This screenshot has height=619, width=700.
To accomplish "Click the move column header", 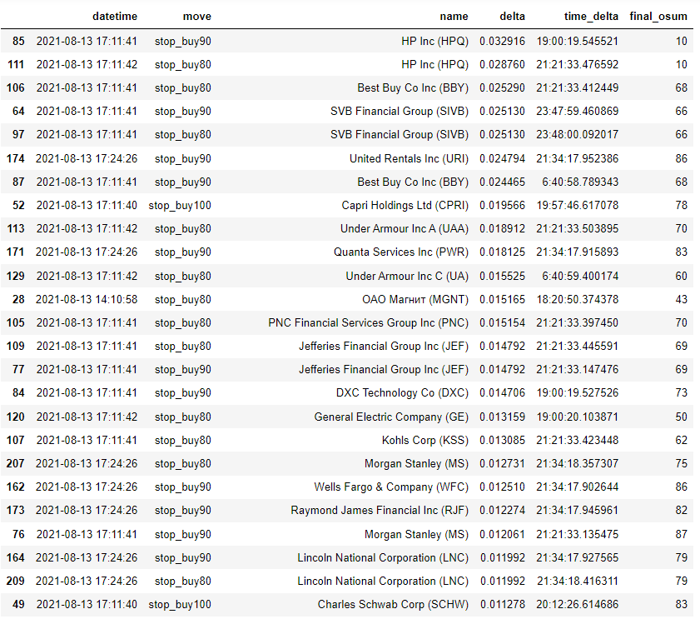I will pos(197,17).
